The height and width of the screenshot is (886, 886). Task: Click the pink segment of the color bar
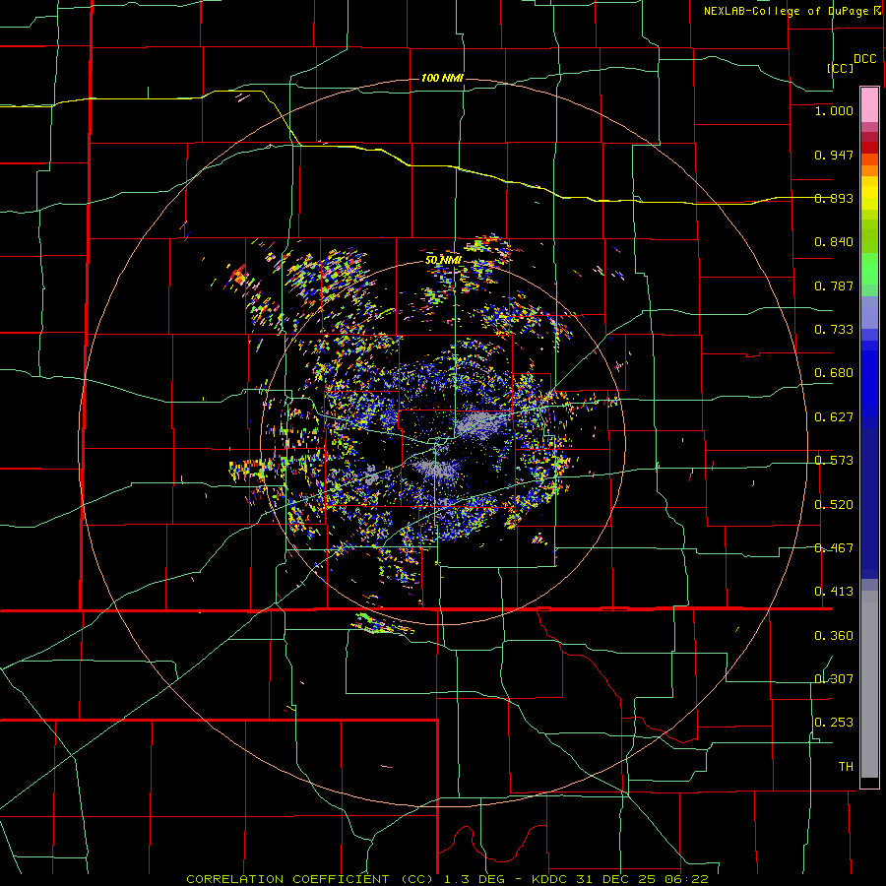click(869, 105)
